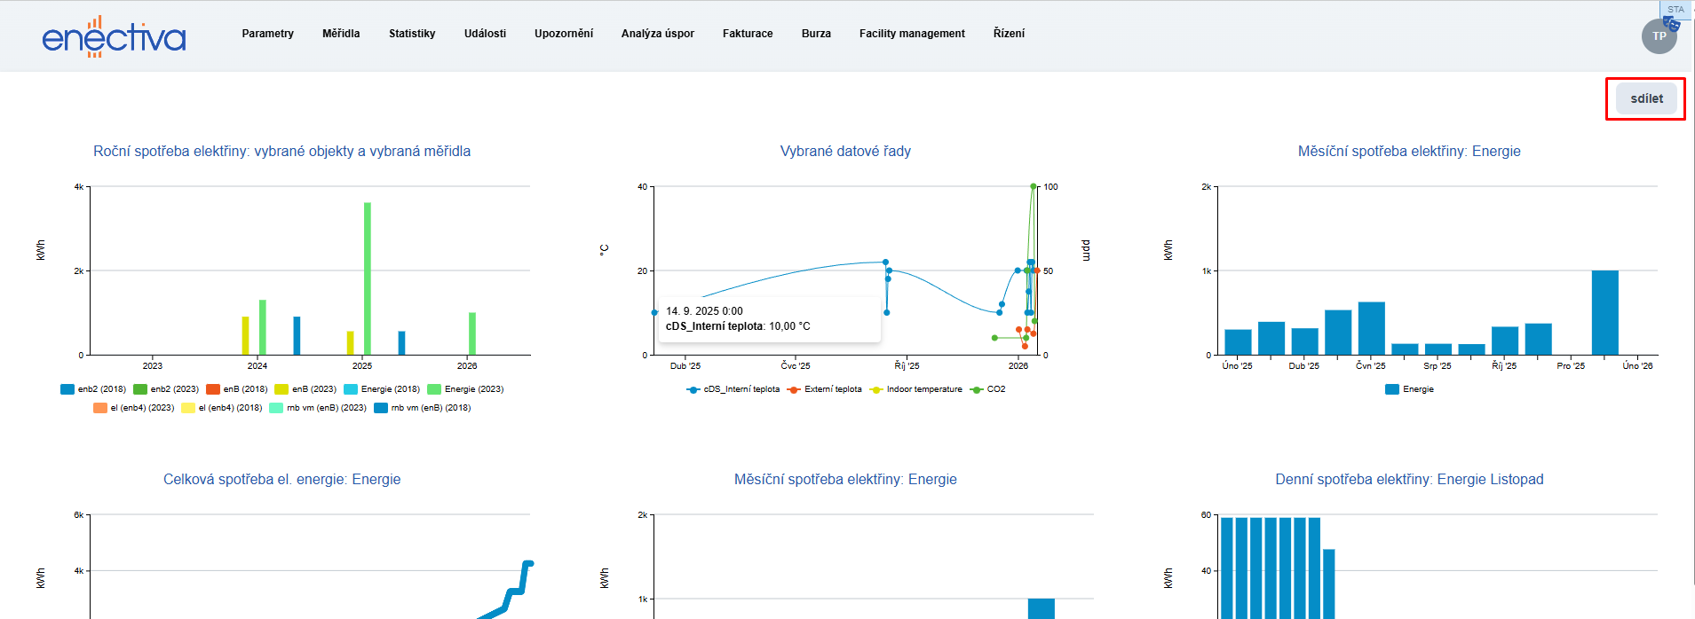The height and width of the screenshot is (619, 1695).
Task: Open the Měřidla menu
Action: (x=341, y=34)
